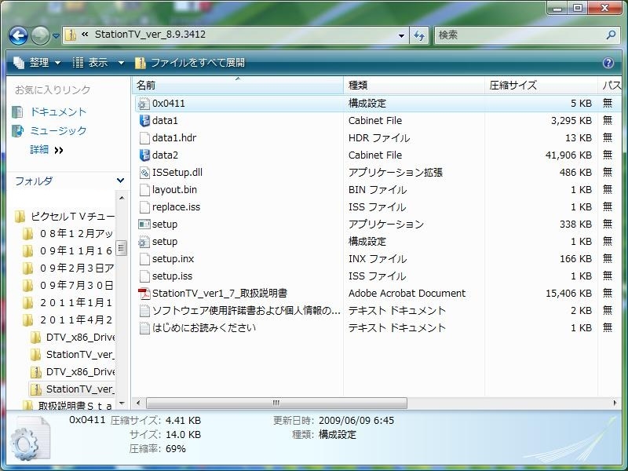Select the StationTV_ver1_7 PDF document icon
The image size is (628, 471).
click(144, 294)
